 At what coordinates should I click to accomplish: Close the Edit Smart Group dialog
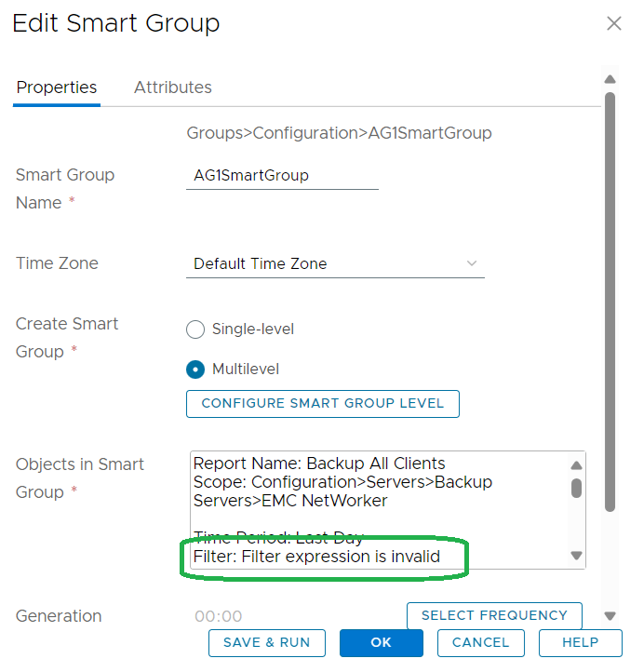pyautogui.click(x=613, y=23)
